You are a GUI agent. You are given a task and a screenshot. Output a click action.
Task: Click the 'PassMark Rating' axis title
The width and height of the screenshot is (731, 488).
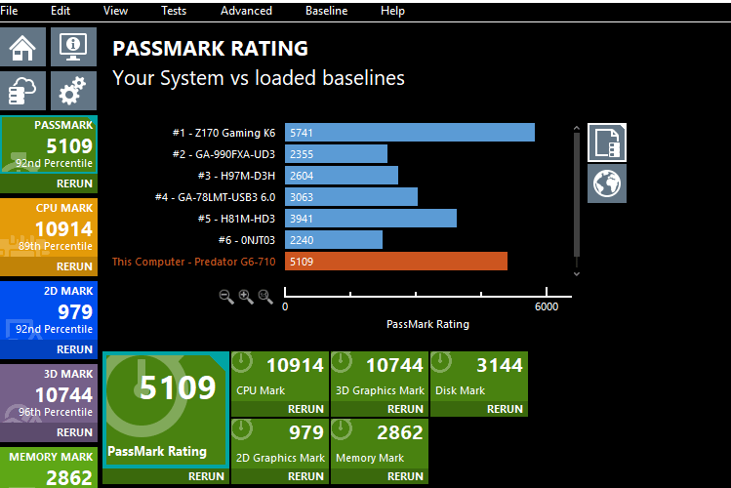[427, 324]
